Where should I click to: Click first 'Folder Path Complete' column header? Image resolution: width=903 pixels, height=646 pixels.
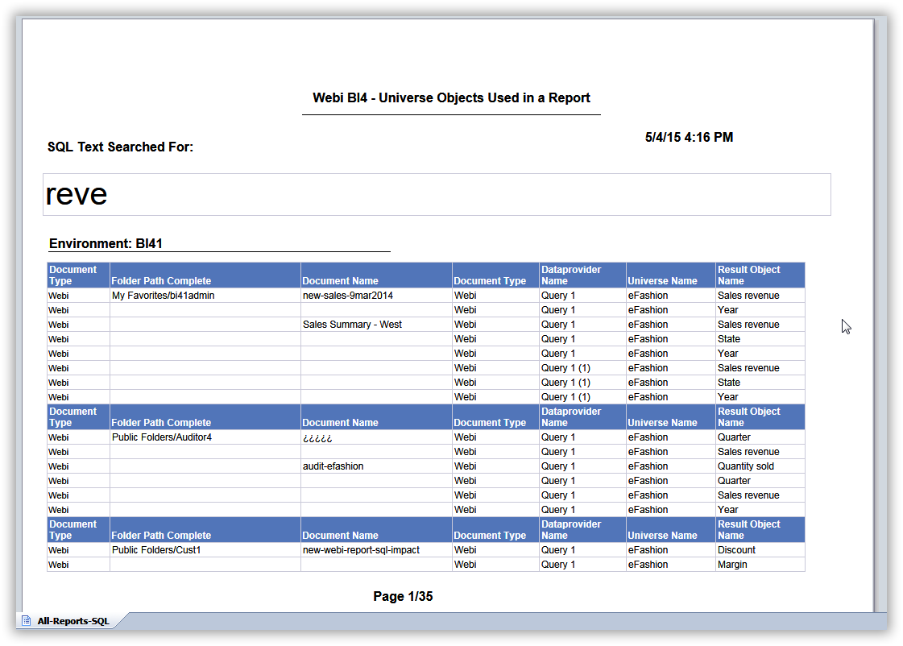tap(205, 275)
